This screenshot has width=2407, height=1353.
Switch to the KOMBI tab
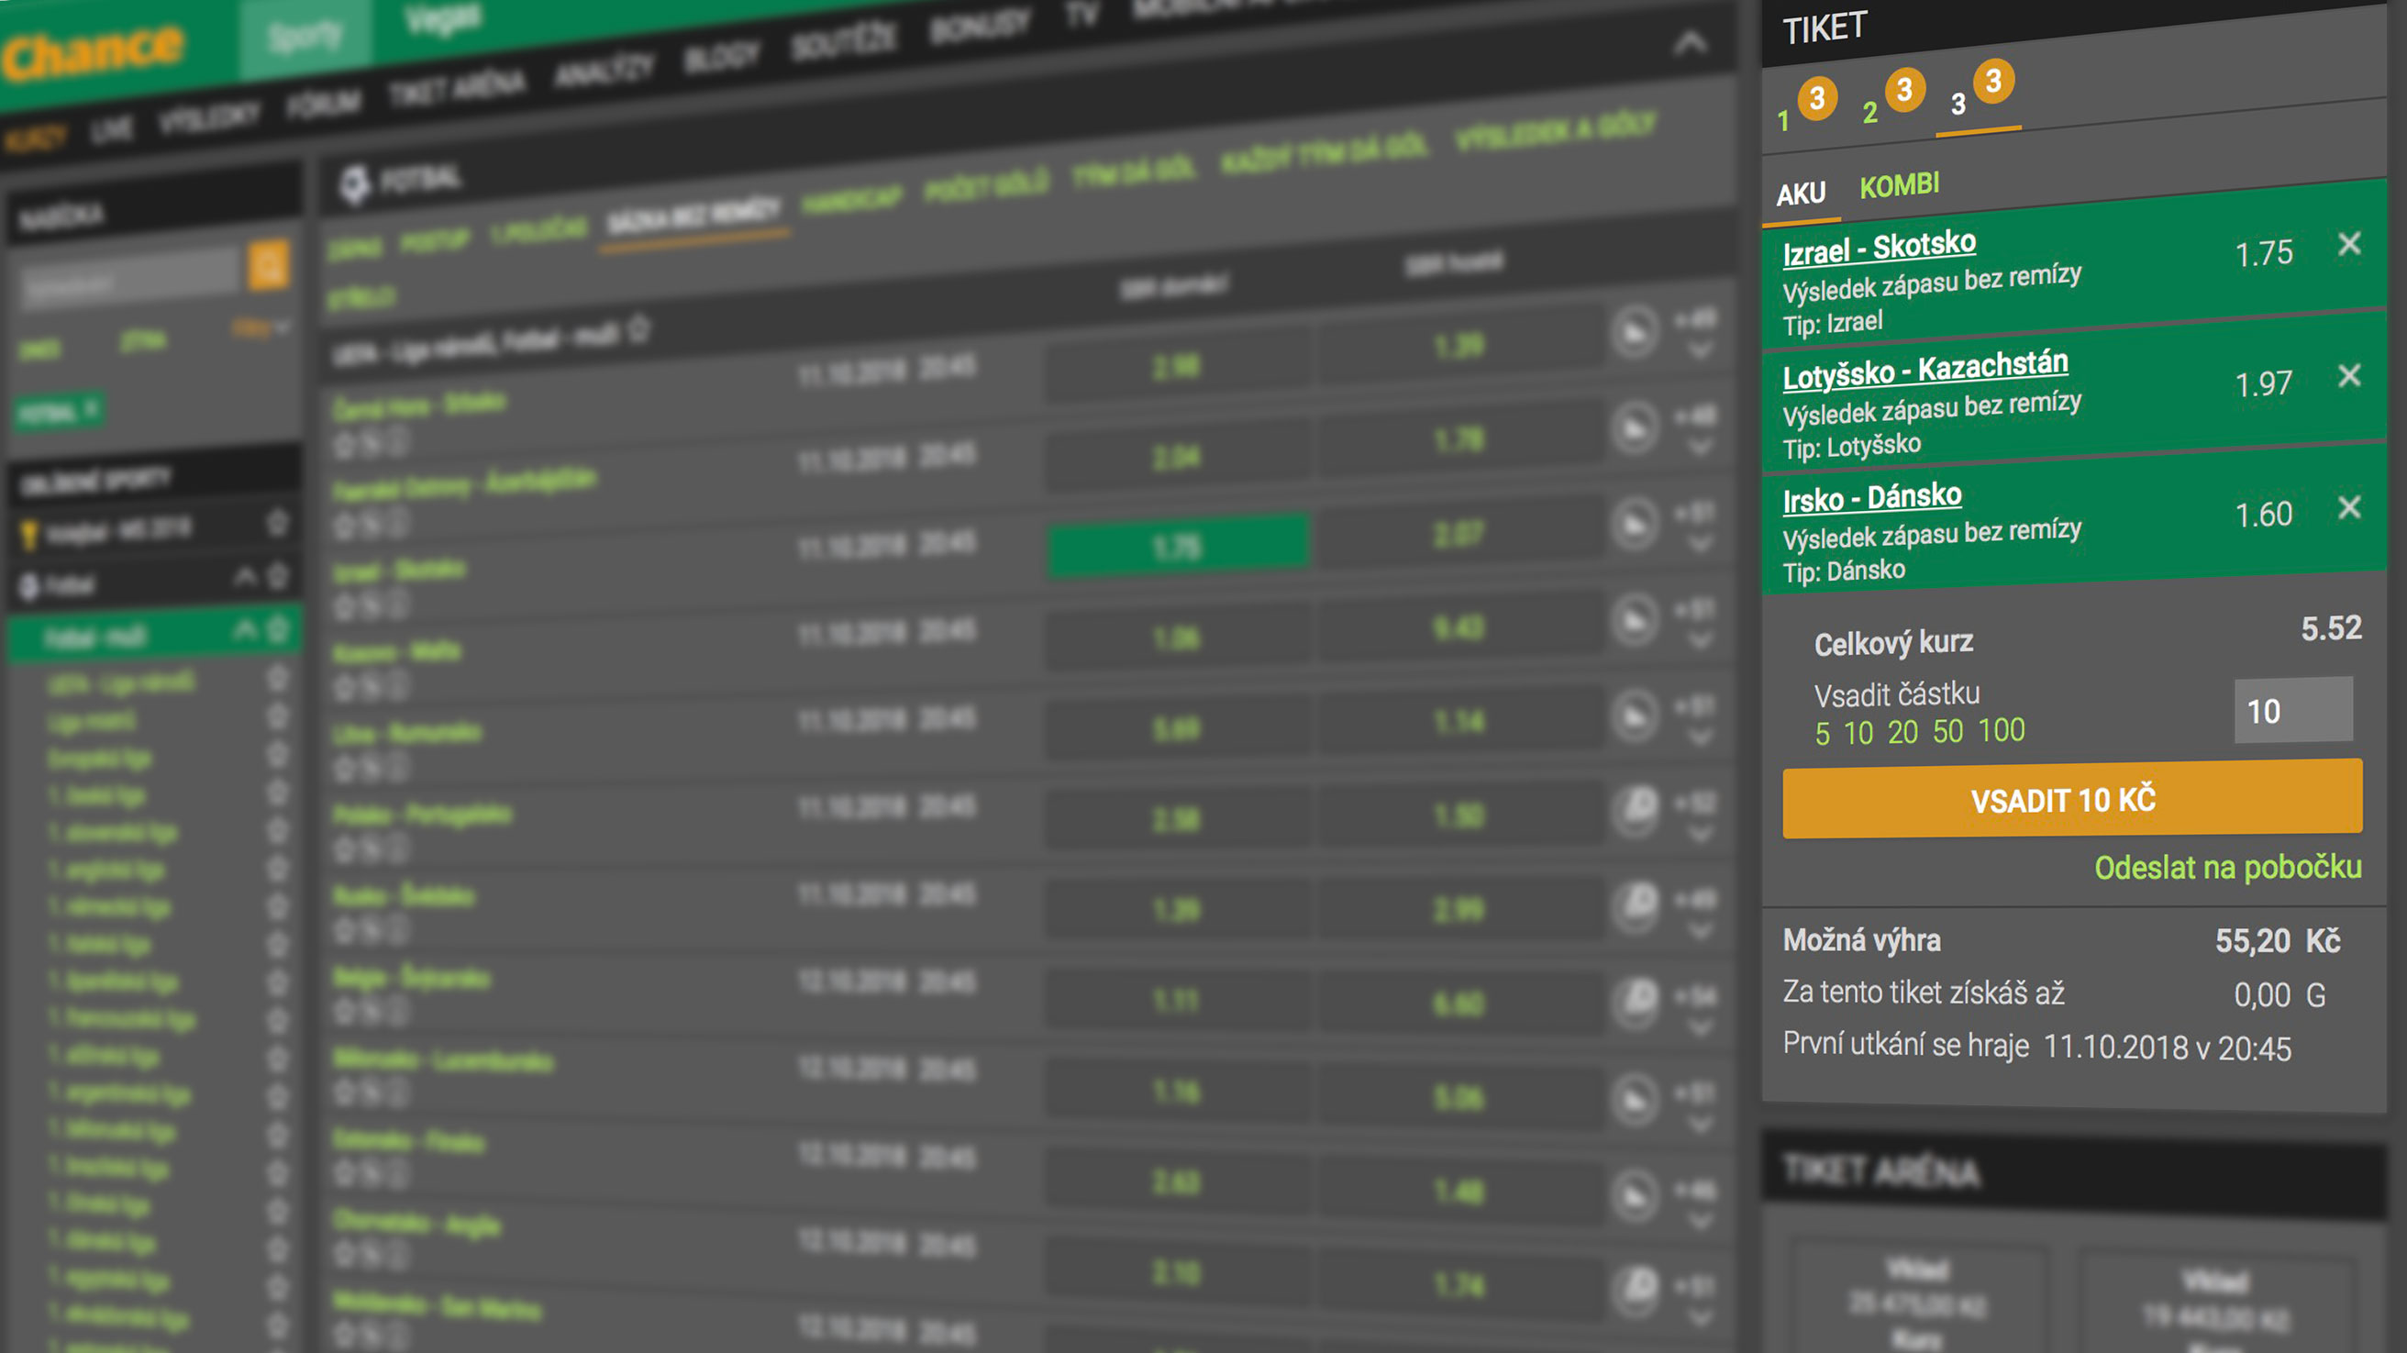pyautogui.click(x=1899, y=185)
